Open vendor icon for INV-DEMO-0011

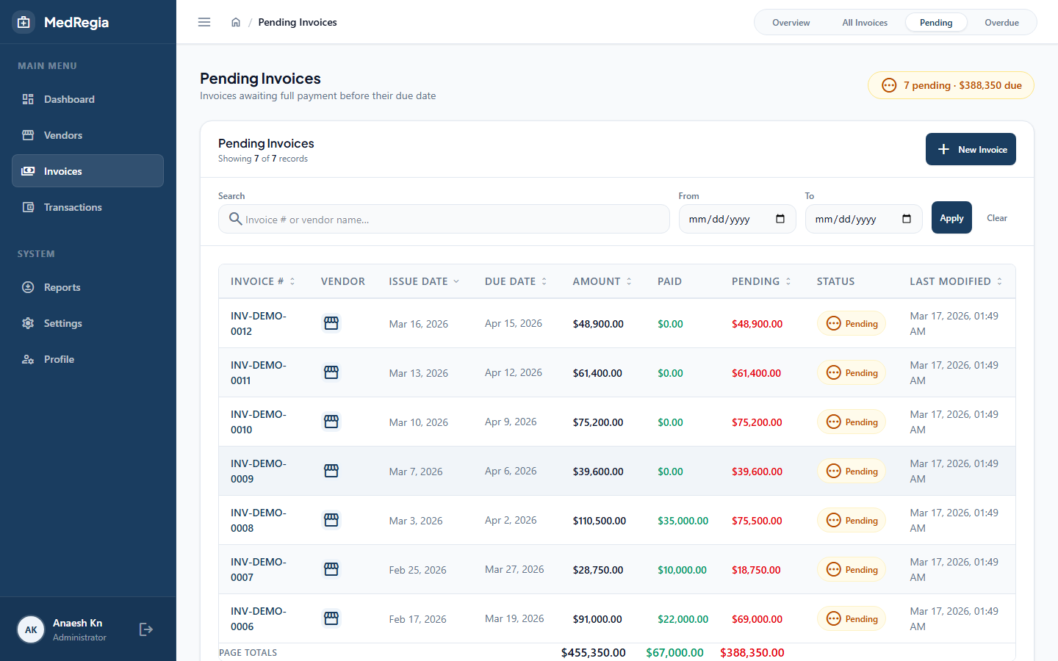(331, 372)
